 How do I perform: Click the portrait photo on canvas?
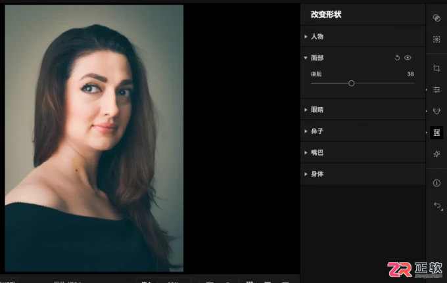(94, 139)
